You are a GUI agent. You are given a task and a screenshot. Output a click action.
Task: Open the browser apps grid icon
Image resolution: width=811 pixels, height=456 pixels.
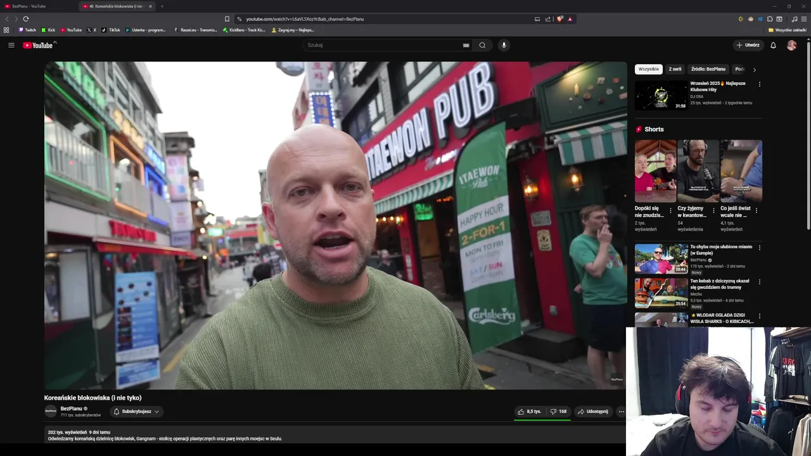[6, 30]
